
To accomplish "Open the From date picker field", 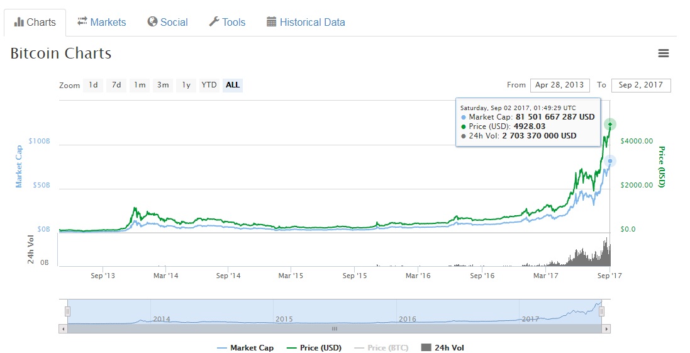I will 559,85.
